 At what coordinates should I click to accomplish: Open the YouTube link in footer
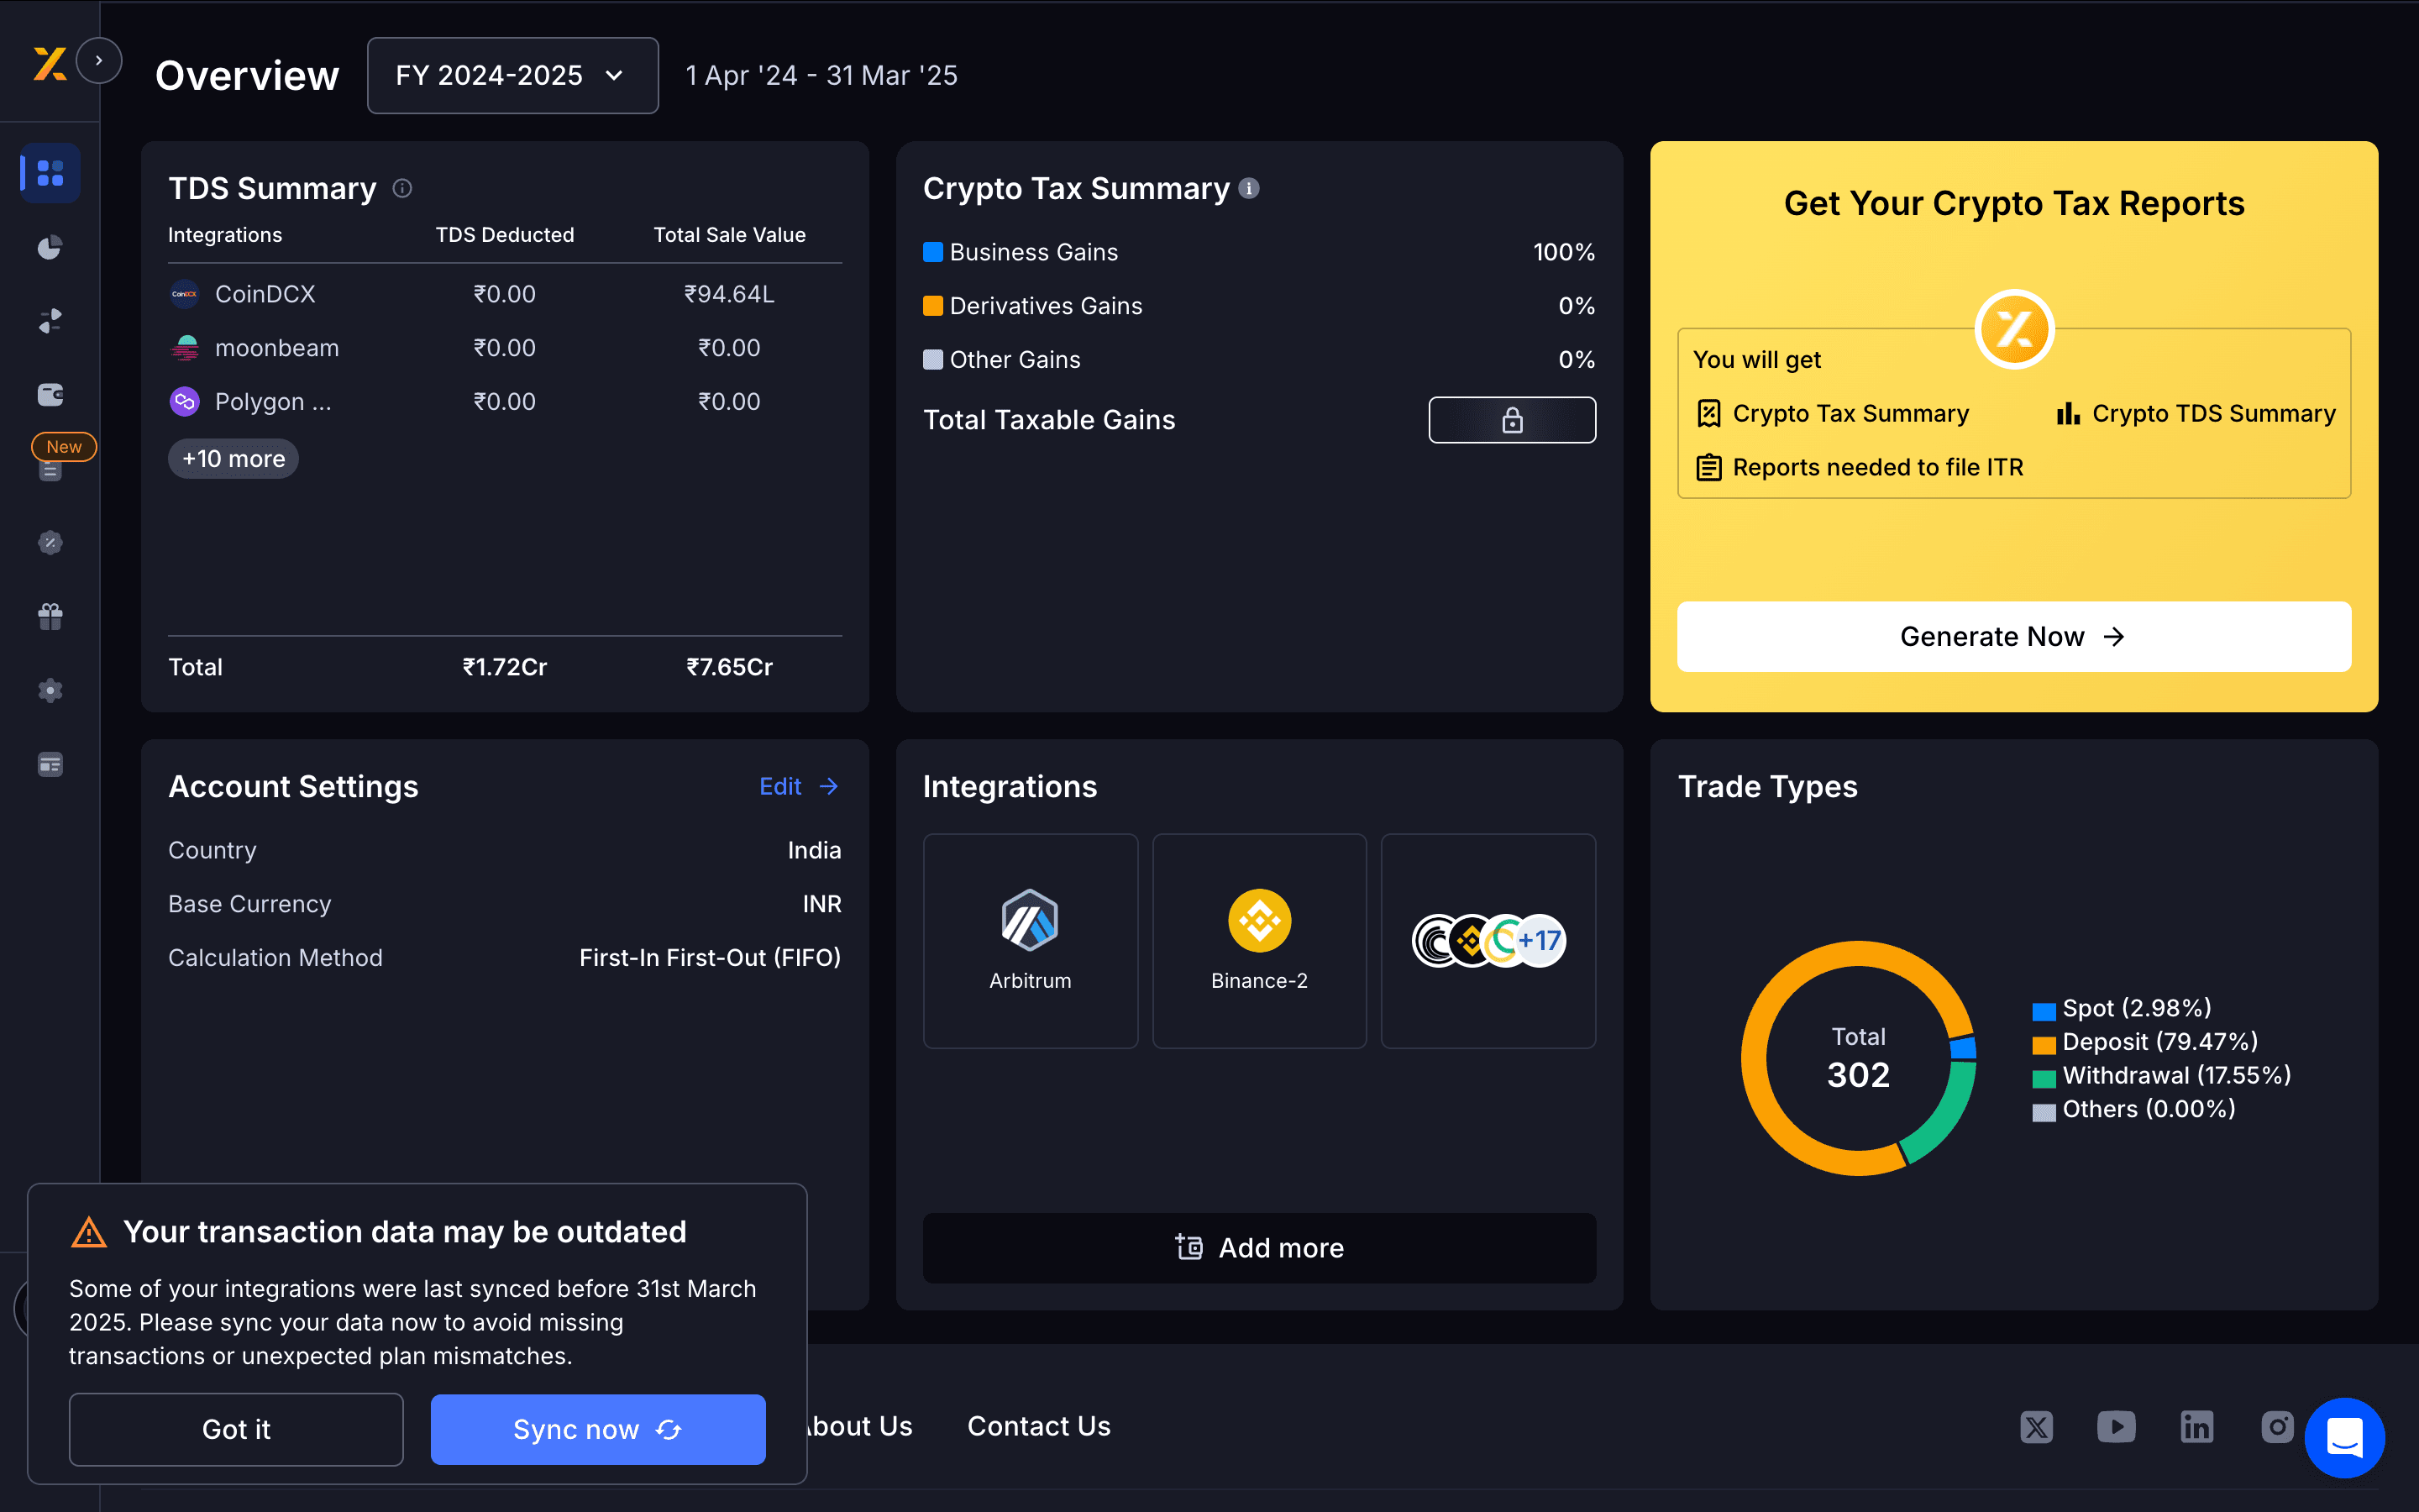click(x=2116, y=1427)
